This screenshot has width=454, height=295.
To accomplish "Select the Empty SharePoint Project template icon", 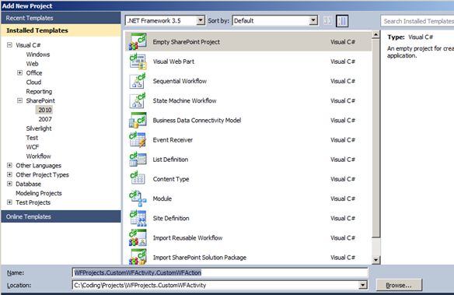I will pos(138,42).
